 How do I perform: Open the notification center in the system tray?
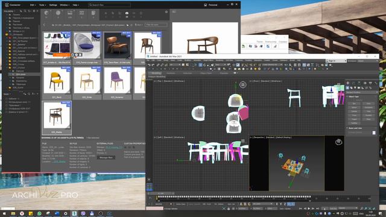(381, 213)
